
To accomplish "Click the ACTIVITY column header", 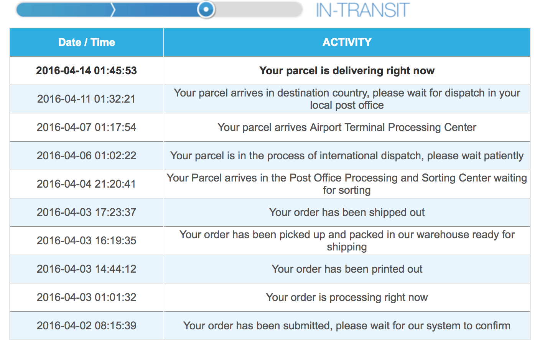I will point(347,42).
